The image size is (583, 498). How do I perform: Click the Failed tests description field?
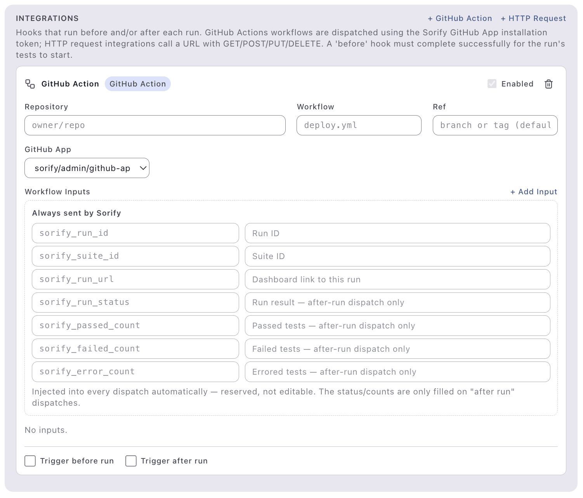coord(397,349)
